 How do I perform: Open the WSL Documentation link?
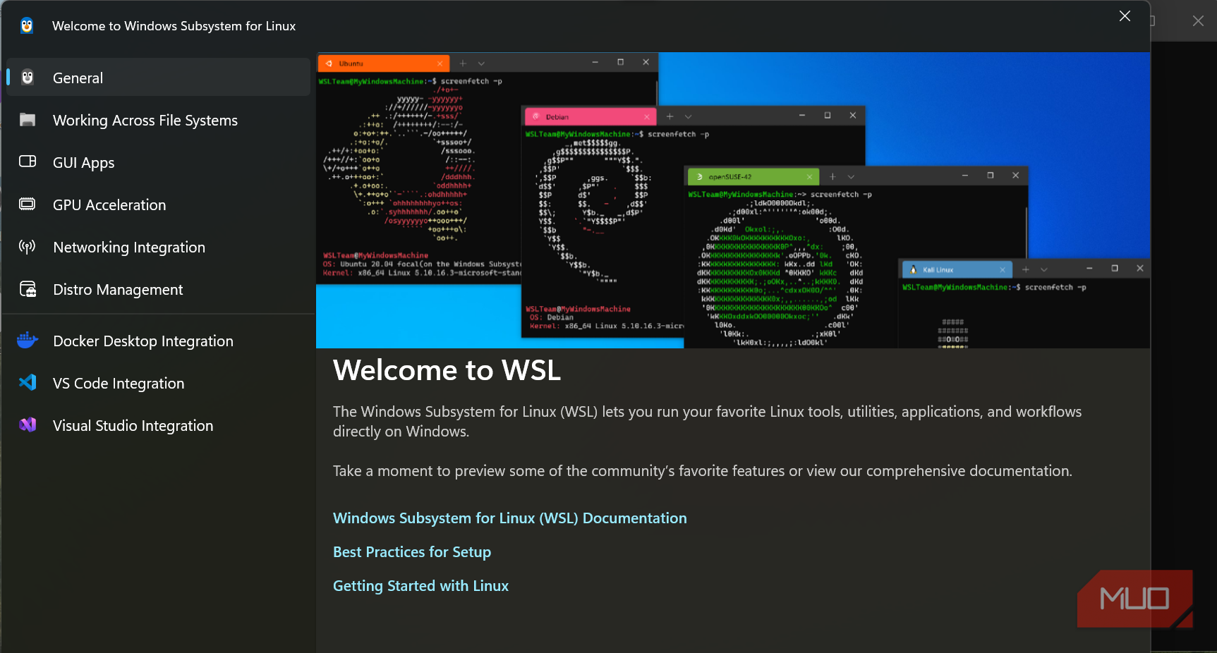point(509,518)
